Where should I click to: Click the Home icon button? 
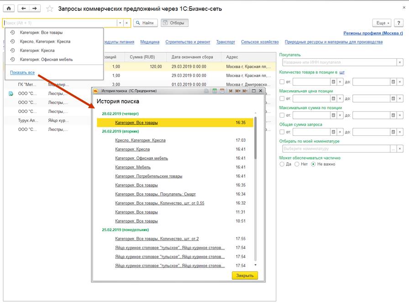(x=9, y=9)
